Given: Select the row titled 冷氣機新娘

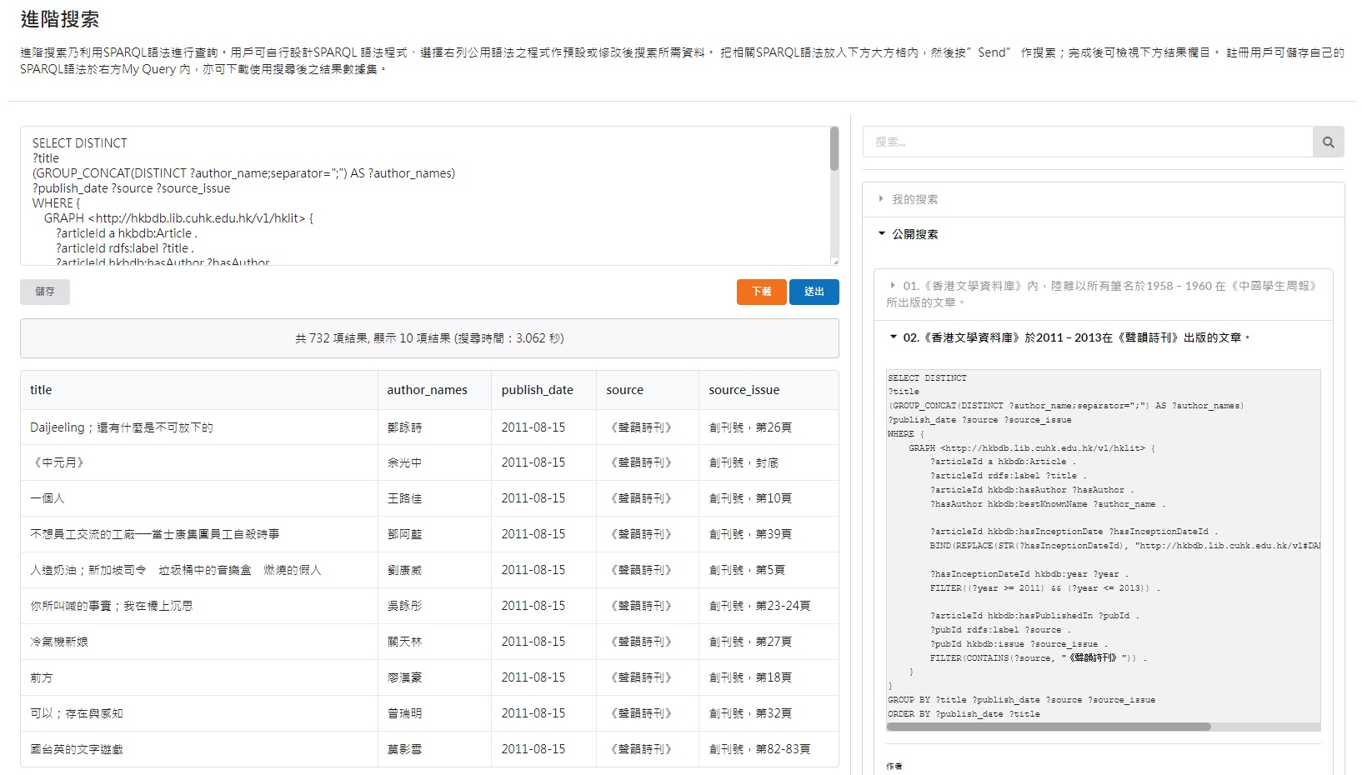Looking at the screenshot, I should (429, 642).
